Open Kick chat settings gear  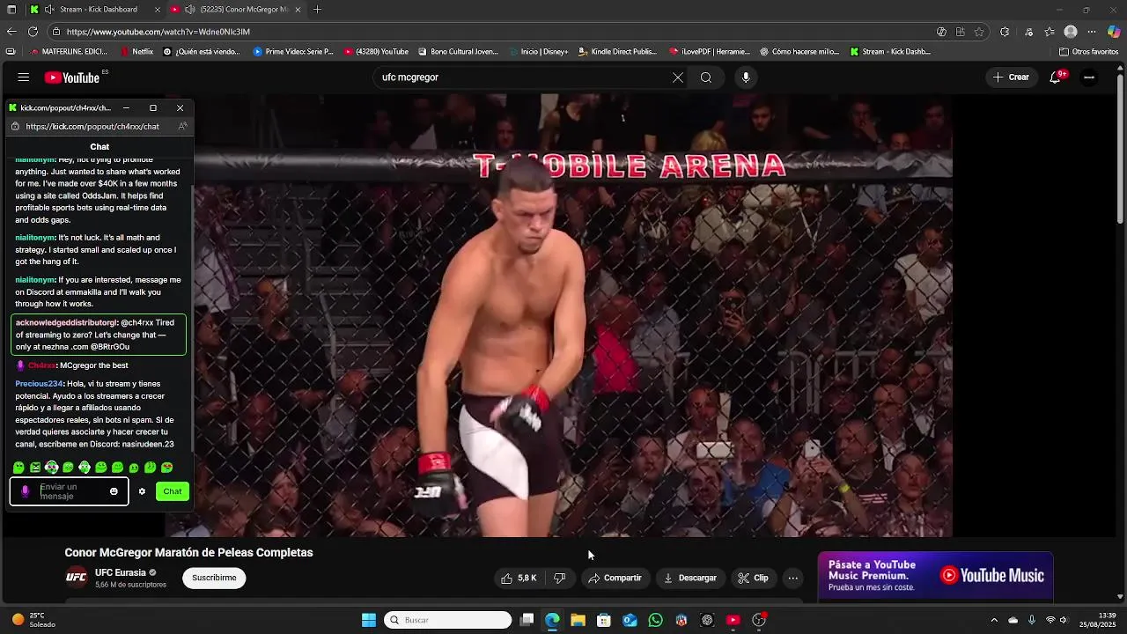(142, 491)
